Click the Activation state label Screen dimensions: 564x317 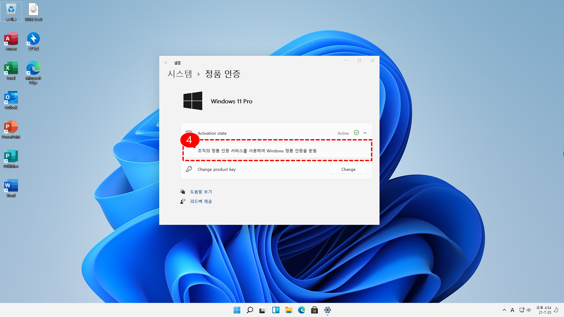pos(212,133)
